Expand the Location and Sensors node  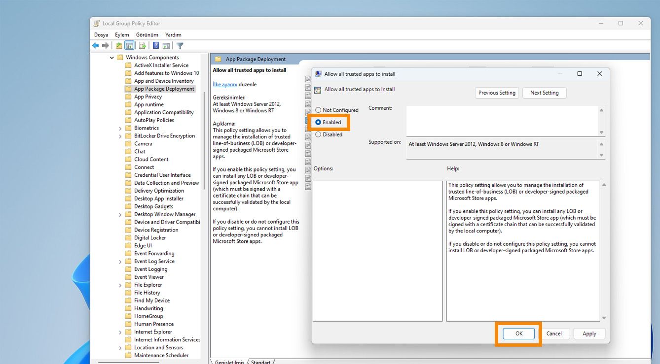tap(120, 348)
